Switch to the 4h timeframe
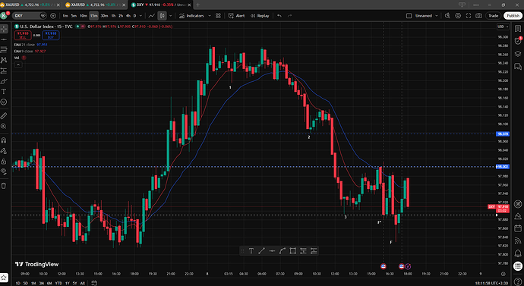Viewport: 524px width, 286px height. click(x=128, y=16)
